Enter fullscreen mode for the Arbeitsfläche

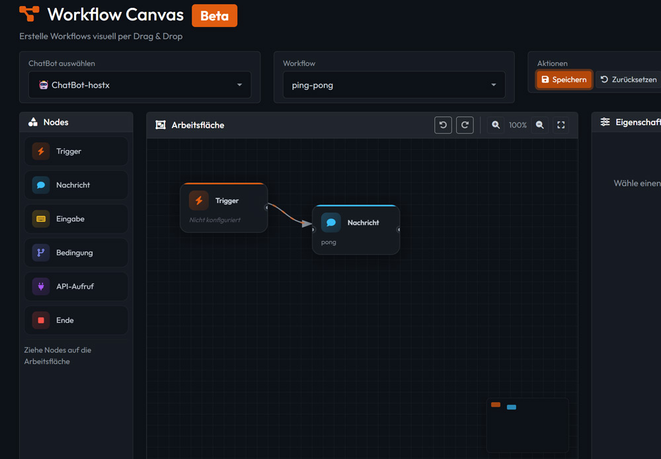(561, 125)
